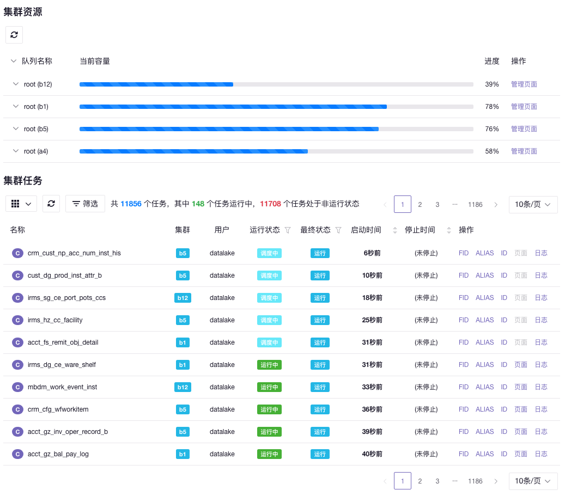Select page 2 in top pagination
Viewport: 565px width, 496px height.
tap(420, 205)
